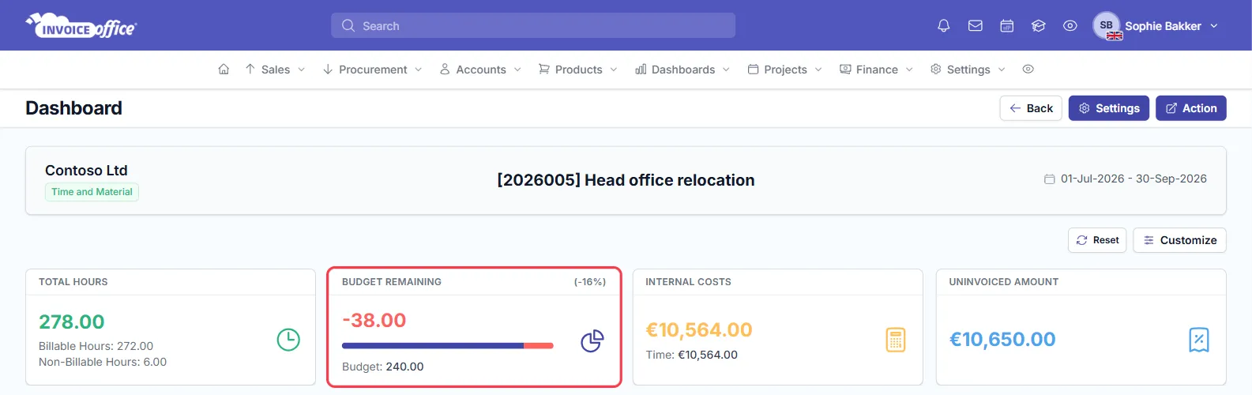Screen dimensions: 1252x395
Task: Click the (-16%) percentage label
Action: pyautogui.click(x=590, y=282)
